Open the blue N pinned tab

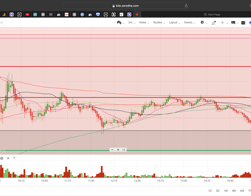[x=82, y=15]
